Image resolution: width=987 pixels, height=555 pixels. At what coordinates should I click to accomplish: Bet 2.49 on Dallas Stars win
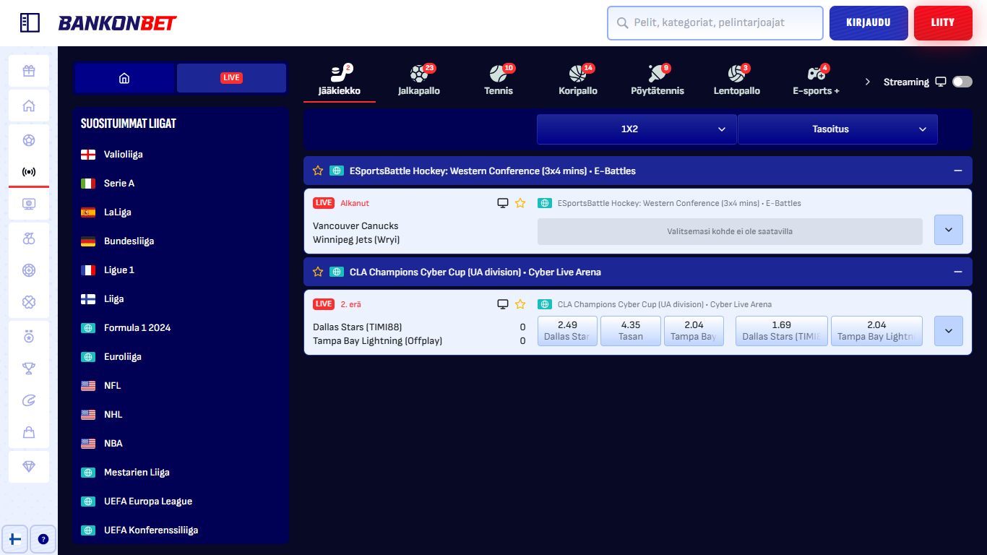pyautogui.click(x=567, y=331)
